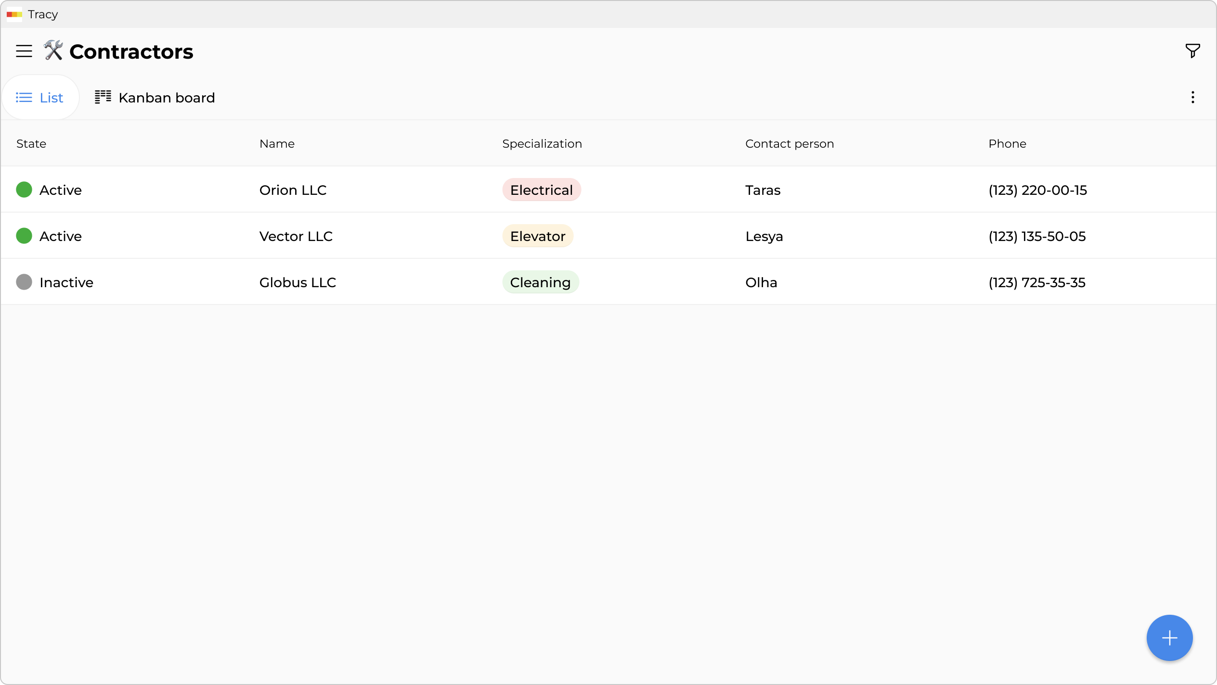Click the Elevator specialization tag
The height and width of the screenshot is (685, 1217).
pos(538,236)
